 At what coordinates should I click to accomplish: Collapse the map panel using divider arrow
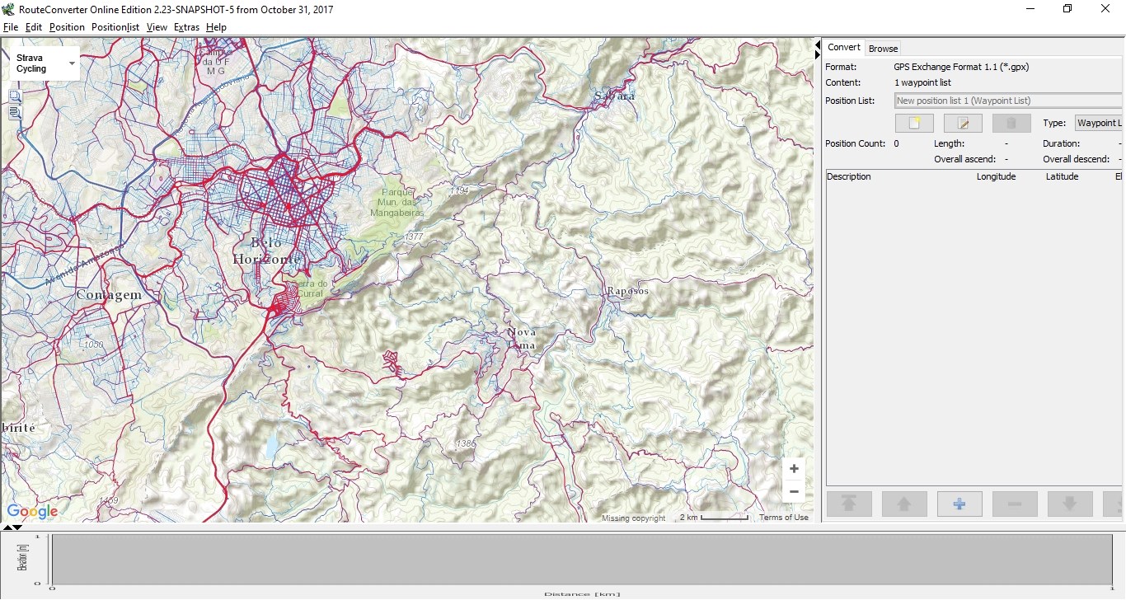click(x=818, y=45)
